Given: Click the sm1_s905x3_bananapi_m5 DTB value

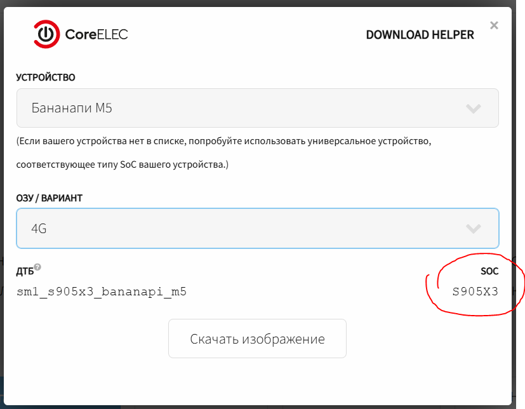Looking at the screenshot, I should (102, 292).
